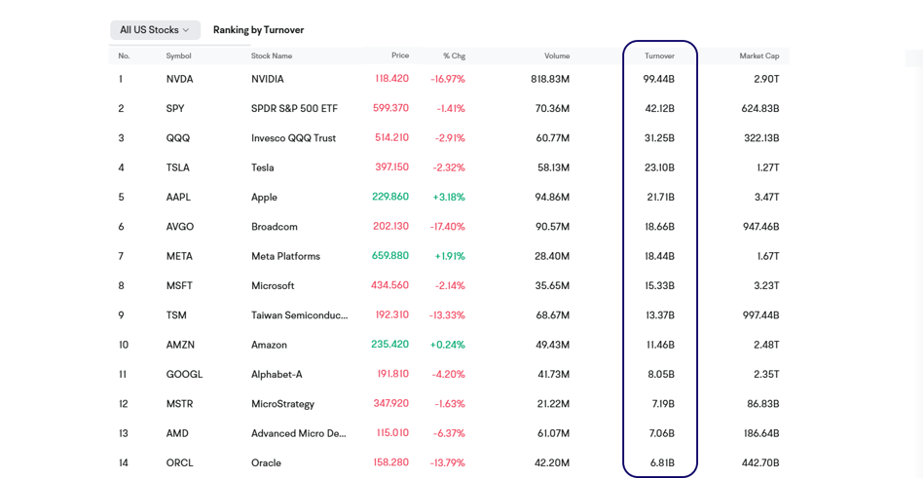Select the SPDR S&P 500 ETF row
This screenshot has width=923, height=478.
[294, 109]
